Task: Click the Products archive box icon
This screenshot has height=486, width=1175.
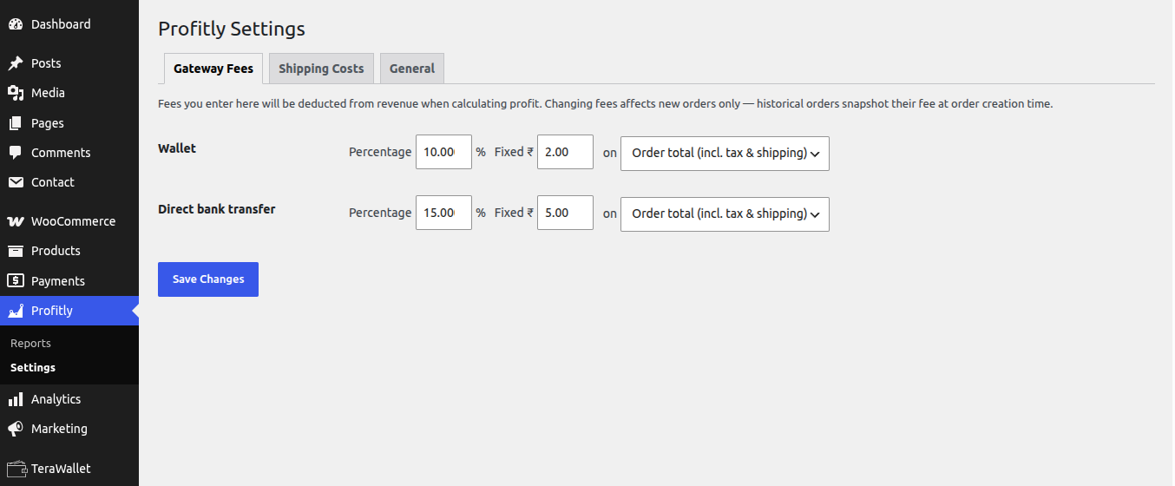Action: 16,251
